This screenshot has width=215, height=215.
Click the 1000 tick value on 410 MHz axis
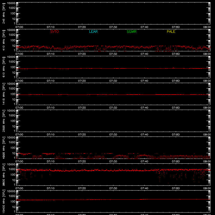(12, 35)
